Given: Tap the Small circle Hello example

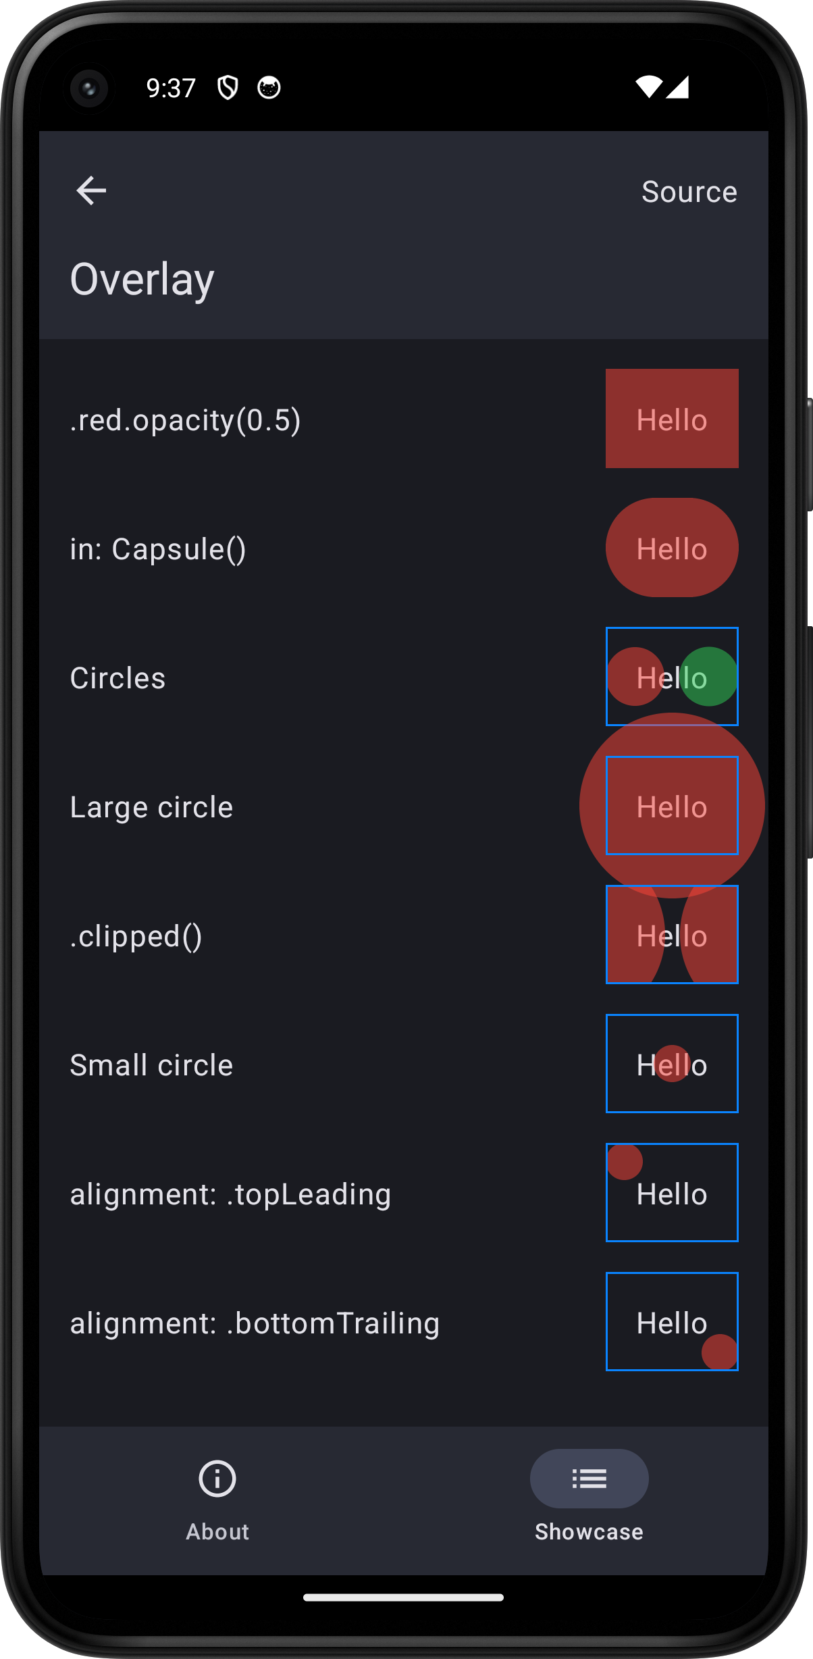Looking at the screenshot, I should 672,1064.
